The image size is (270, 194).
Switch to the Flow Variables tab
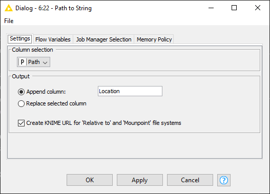pos(53,39)
